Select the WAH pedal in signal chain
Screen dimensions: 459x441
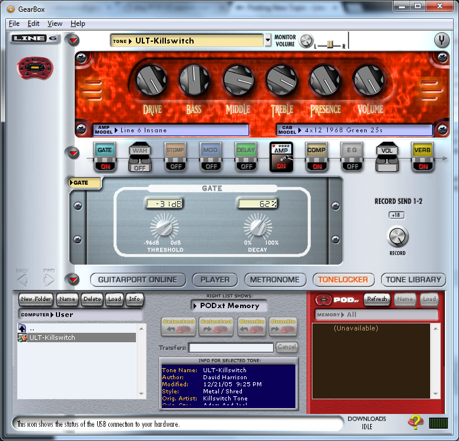click(140, 156)
